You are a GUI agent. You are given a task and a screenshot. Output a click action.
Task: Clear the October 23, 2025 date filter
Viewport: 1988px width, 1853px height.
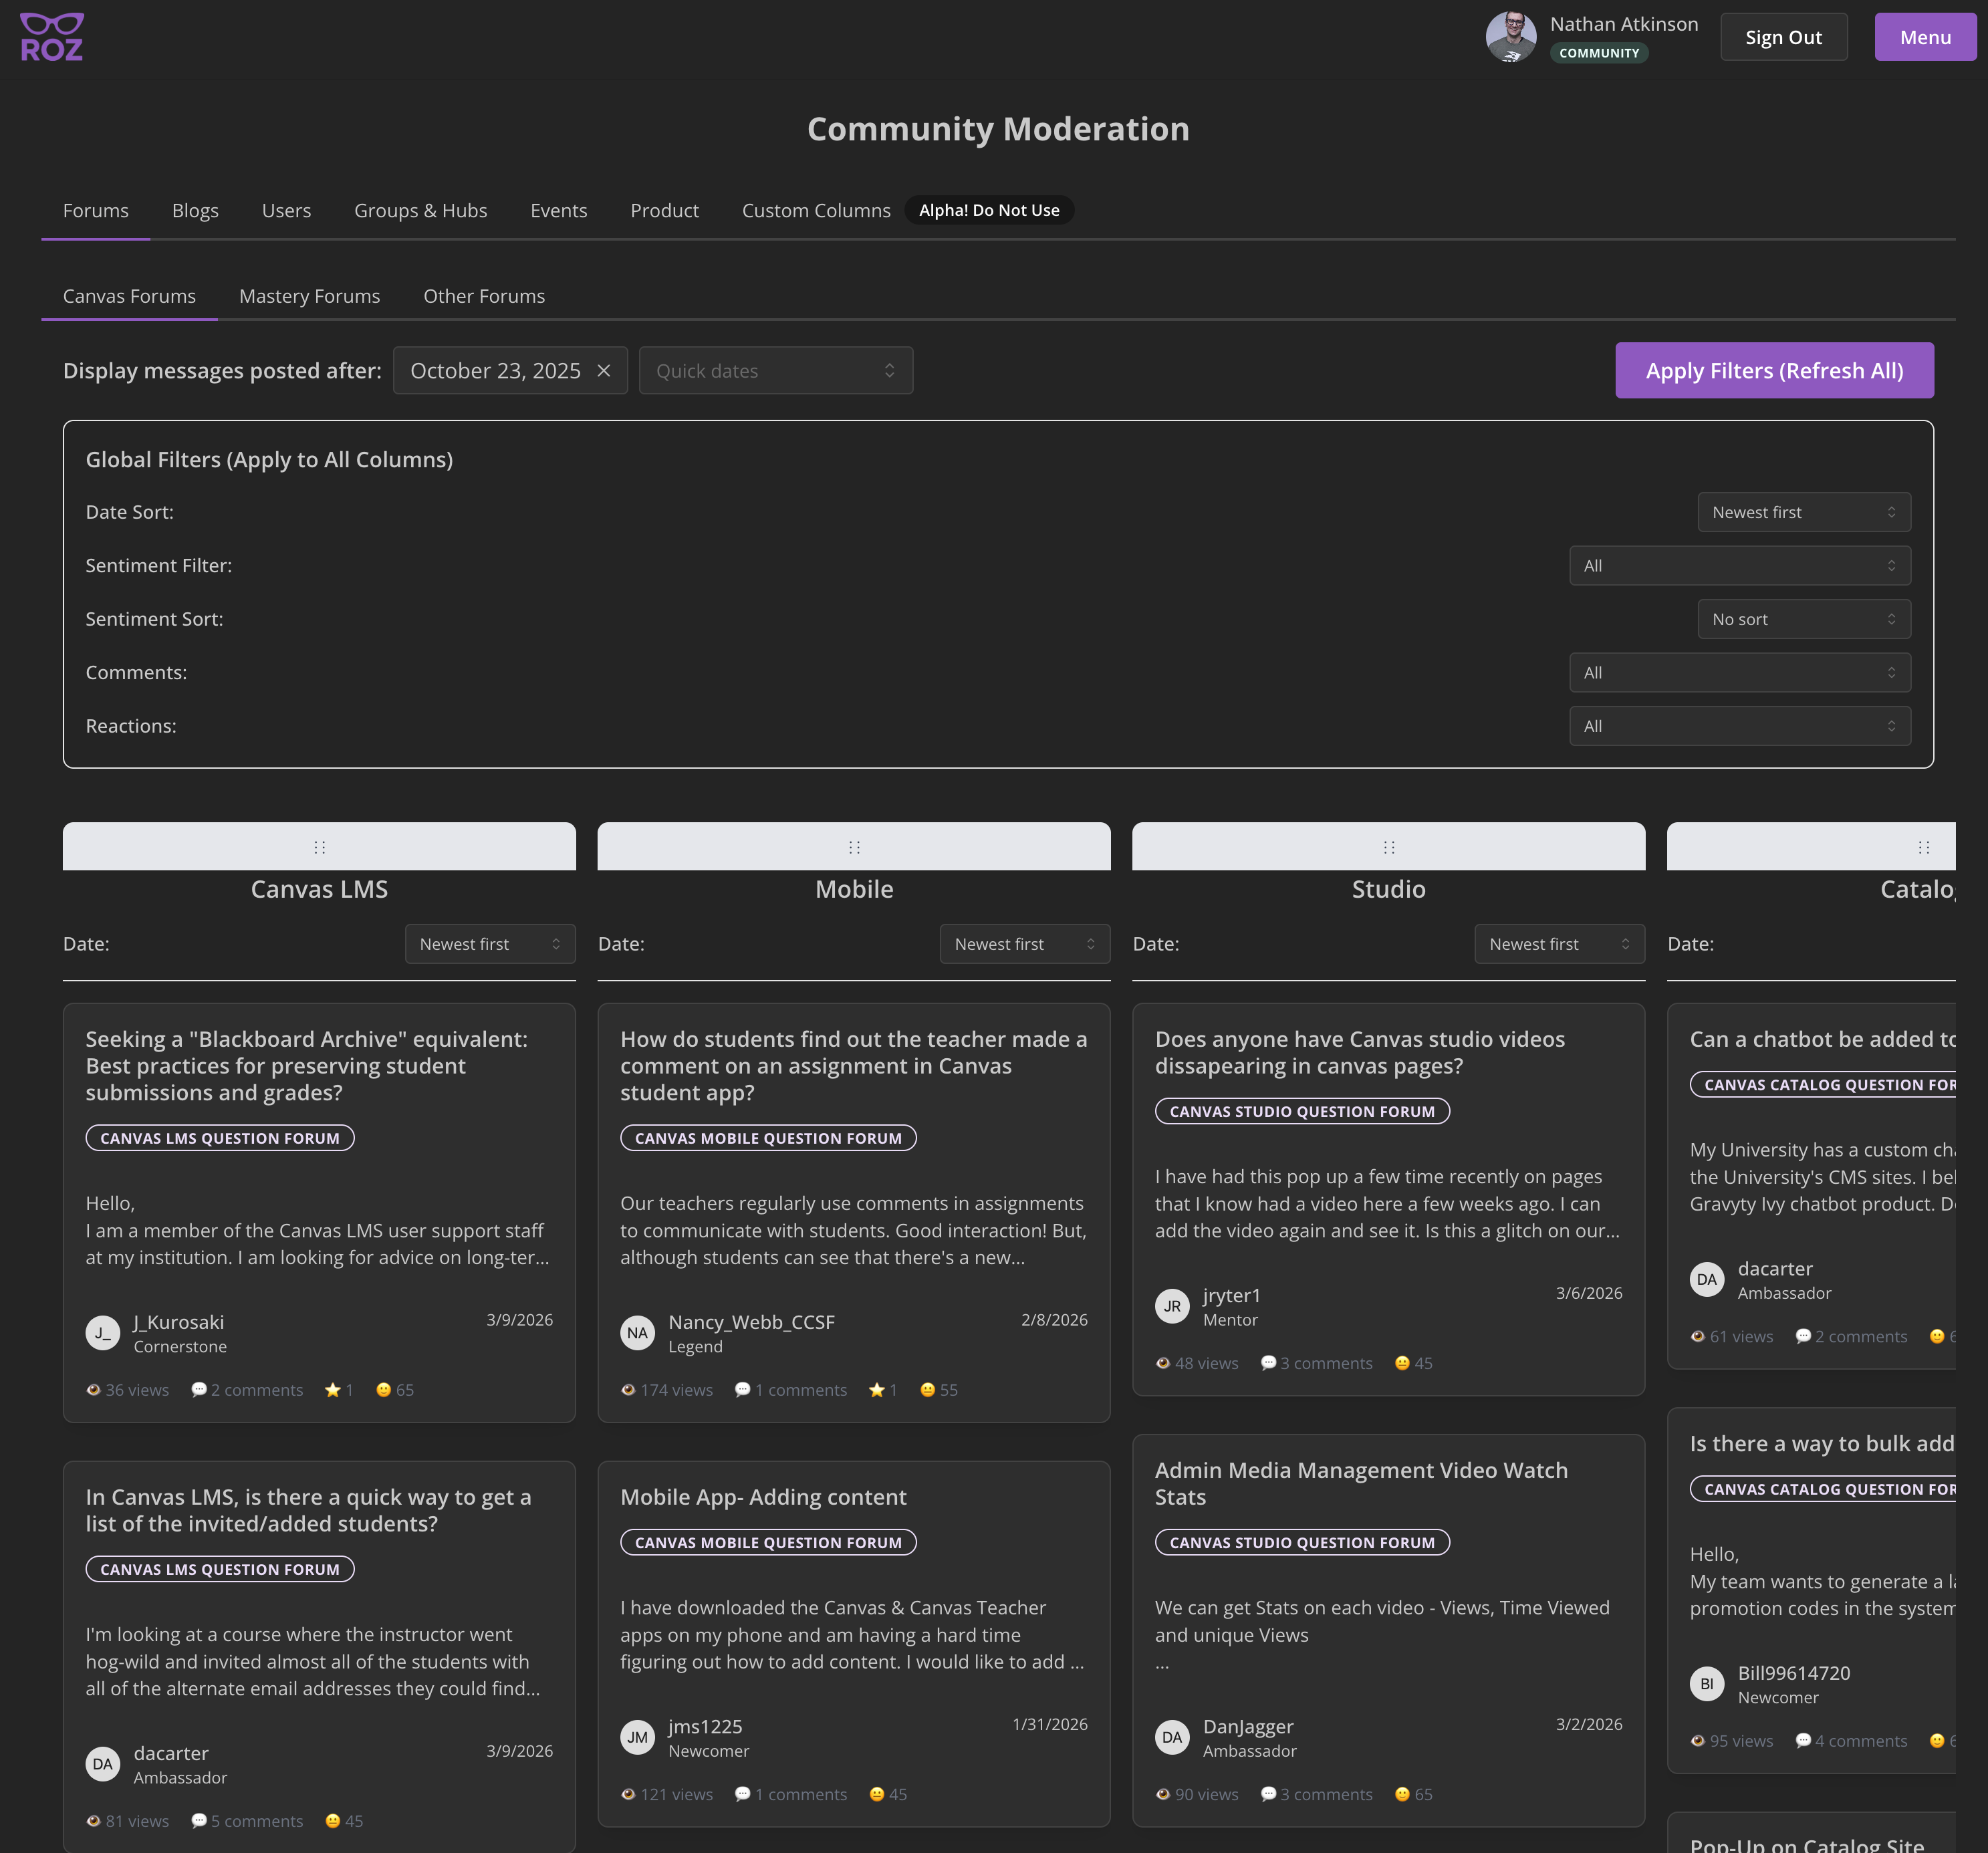[604, 370]
